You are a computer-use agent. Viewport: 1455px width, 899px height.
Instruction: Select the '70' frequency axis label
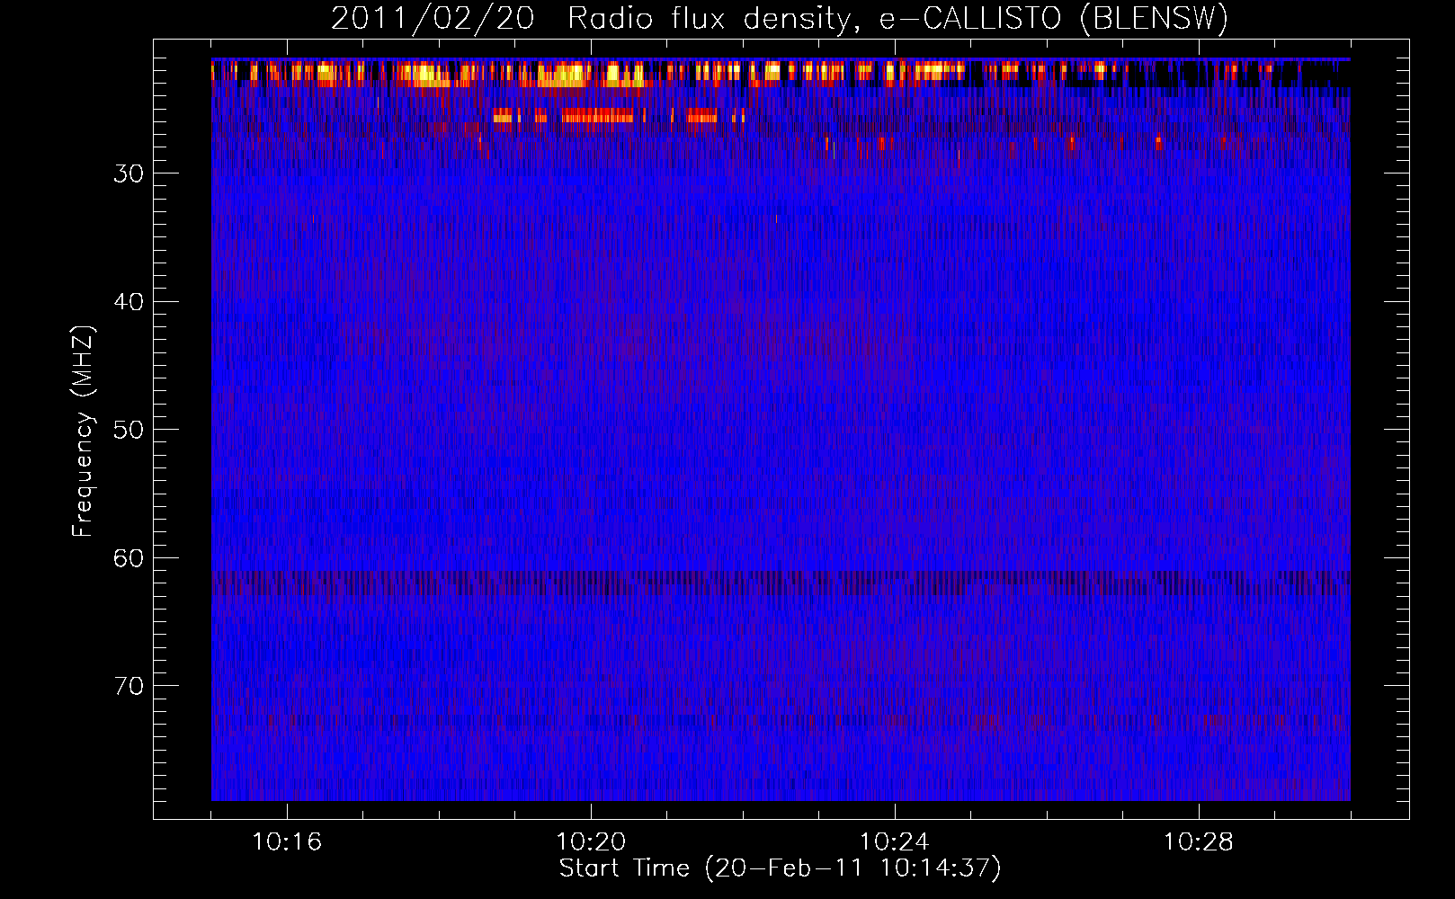tap(129, 686)
